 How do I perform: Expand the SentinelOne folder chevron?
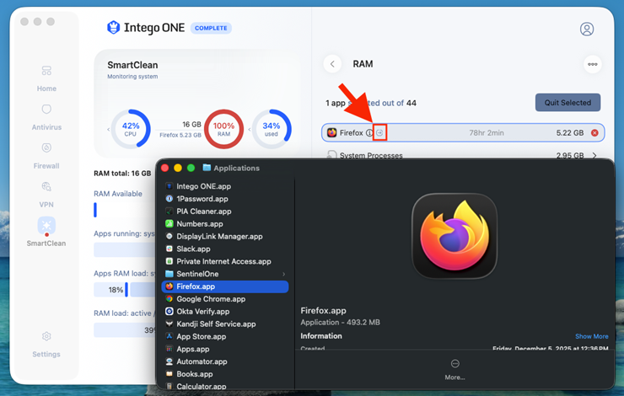(x=283, y=274)
